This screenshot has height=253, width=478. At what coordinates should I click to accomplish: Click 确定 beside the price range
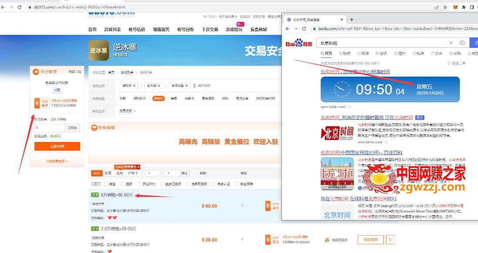185,173
